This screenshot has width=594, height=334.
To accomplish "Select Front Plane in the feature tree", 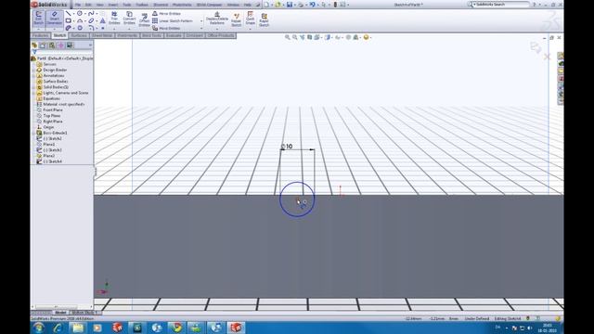I will (53, 109).
